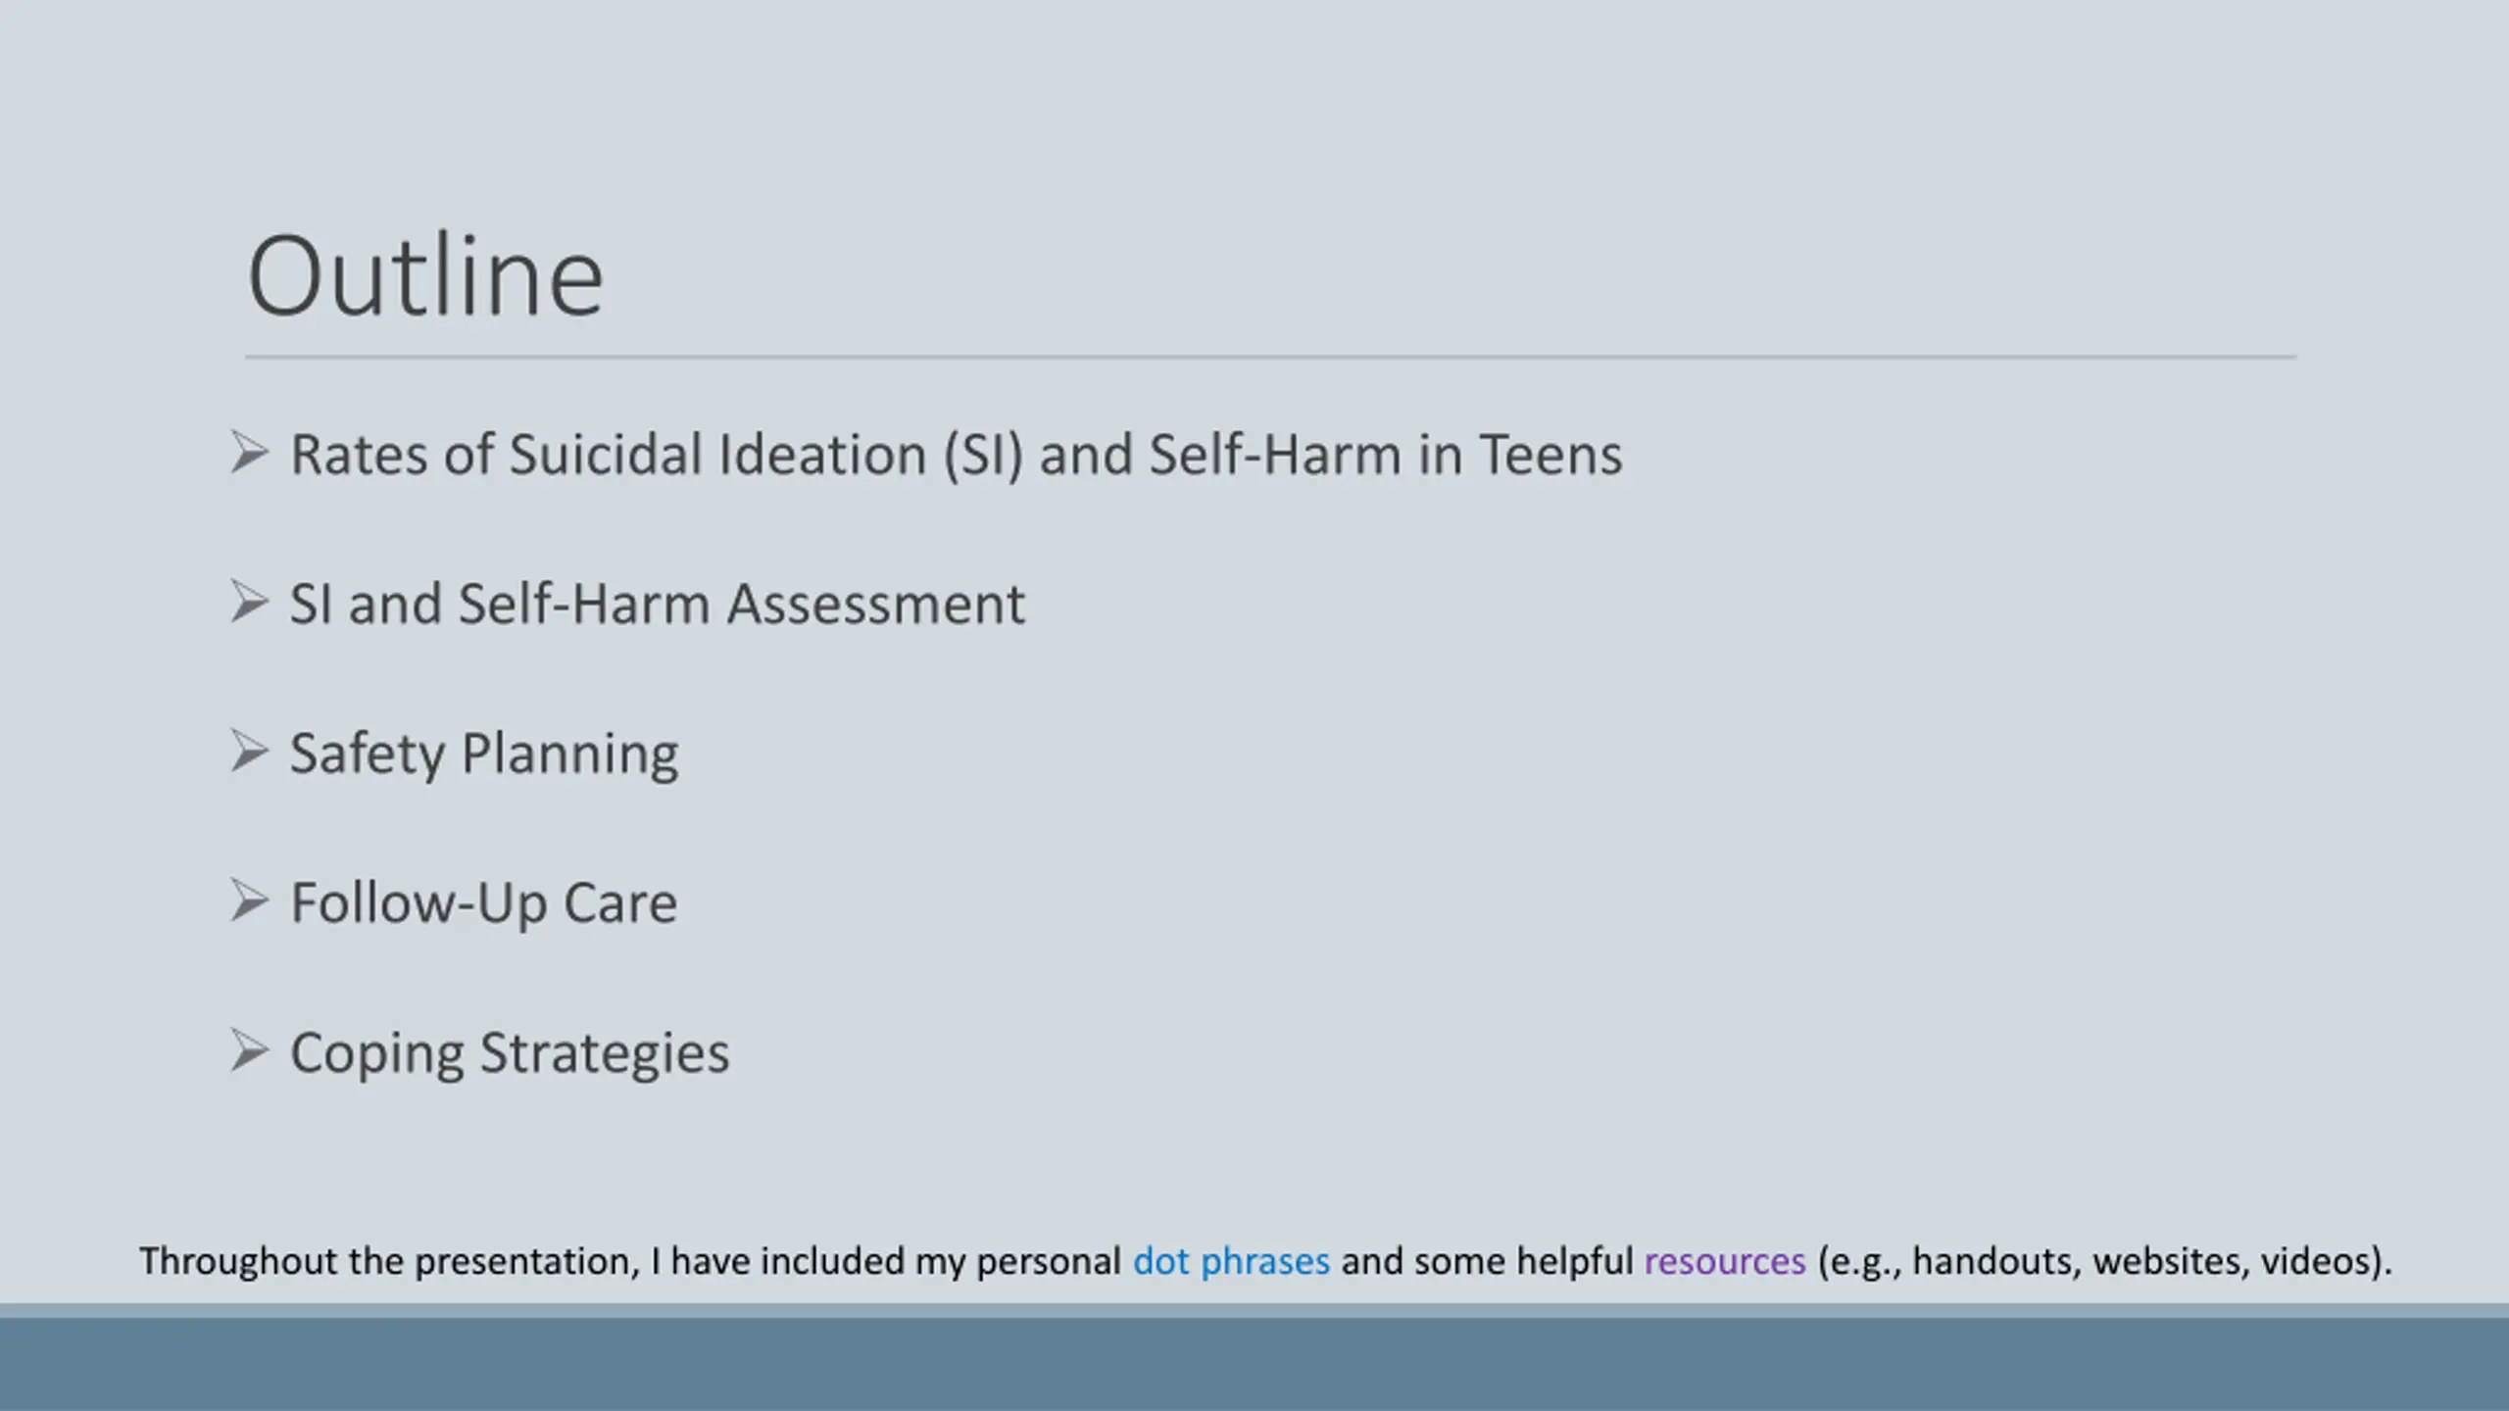
Task: Click the arrow bullet before SI and Self-Harm Assessment
Action: click(x=250, y=602)
